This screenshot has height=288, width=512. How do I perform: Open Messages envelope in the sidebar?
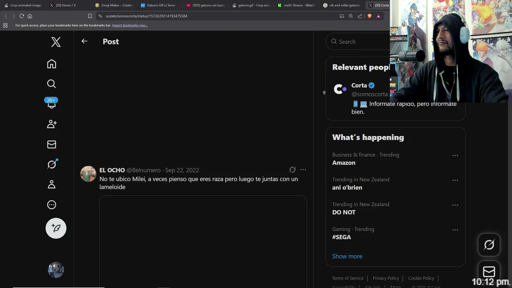[52, 144]
